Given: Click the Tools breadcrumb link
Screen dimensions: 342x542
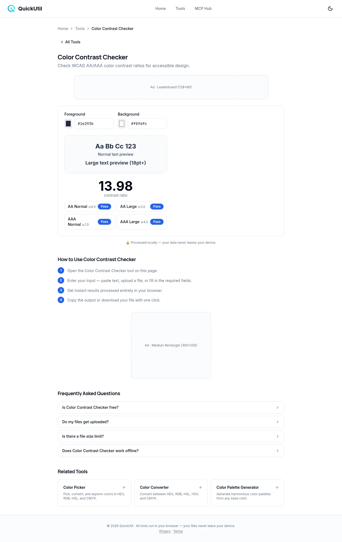Looking at the screenshot, I should pos(80,29).
